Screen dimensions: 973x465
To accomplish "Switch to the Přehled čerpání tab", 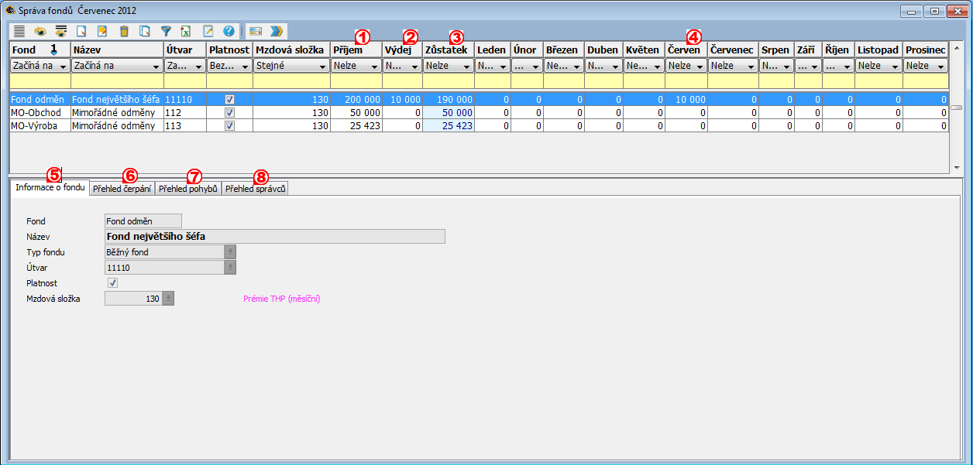I will 122,188.
